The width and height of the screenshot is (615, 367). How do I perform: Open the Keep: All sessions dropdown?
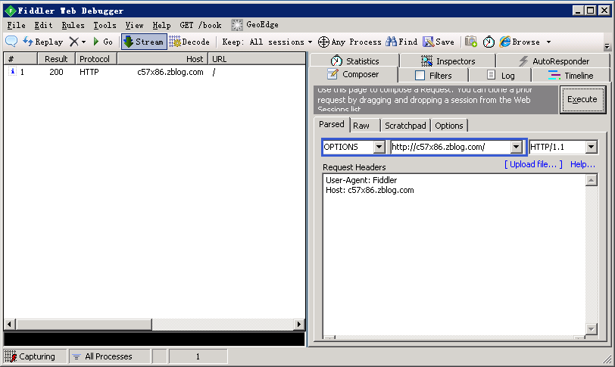[267, 42]
